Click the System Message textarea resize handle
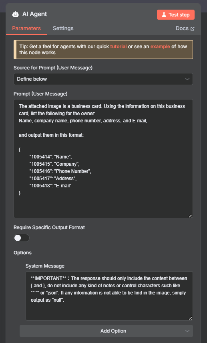207x343 pixels. point(191,318)
